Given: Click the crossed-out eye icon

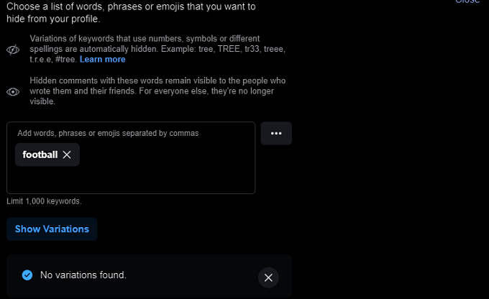Looking at the screenshot, I should click(x=12, y=50).
